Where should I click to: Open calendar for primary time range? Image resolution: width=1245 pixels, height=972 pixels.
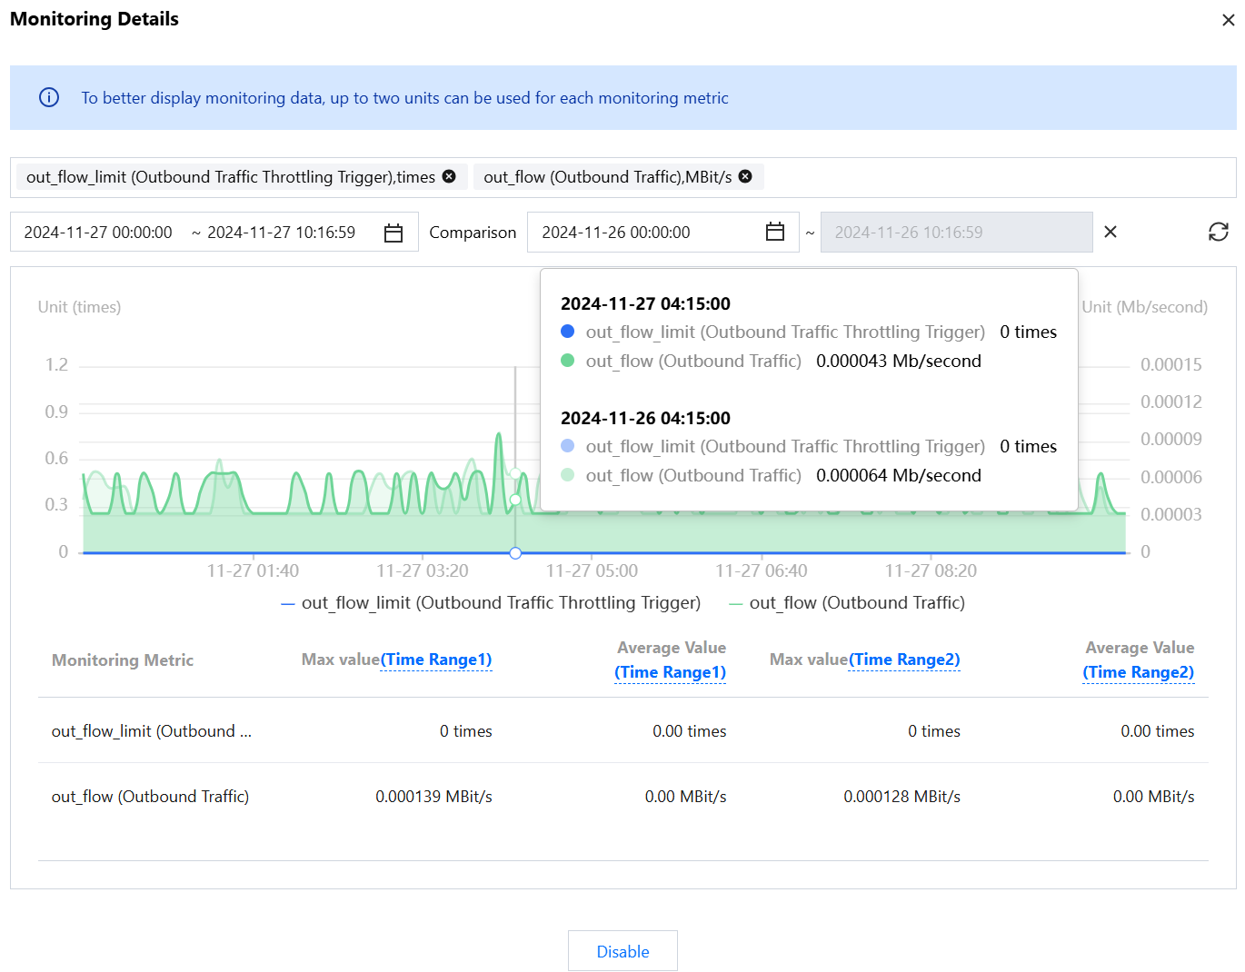click(x=393, y=233)
